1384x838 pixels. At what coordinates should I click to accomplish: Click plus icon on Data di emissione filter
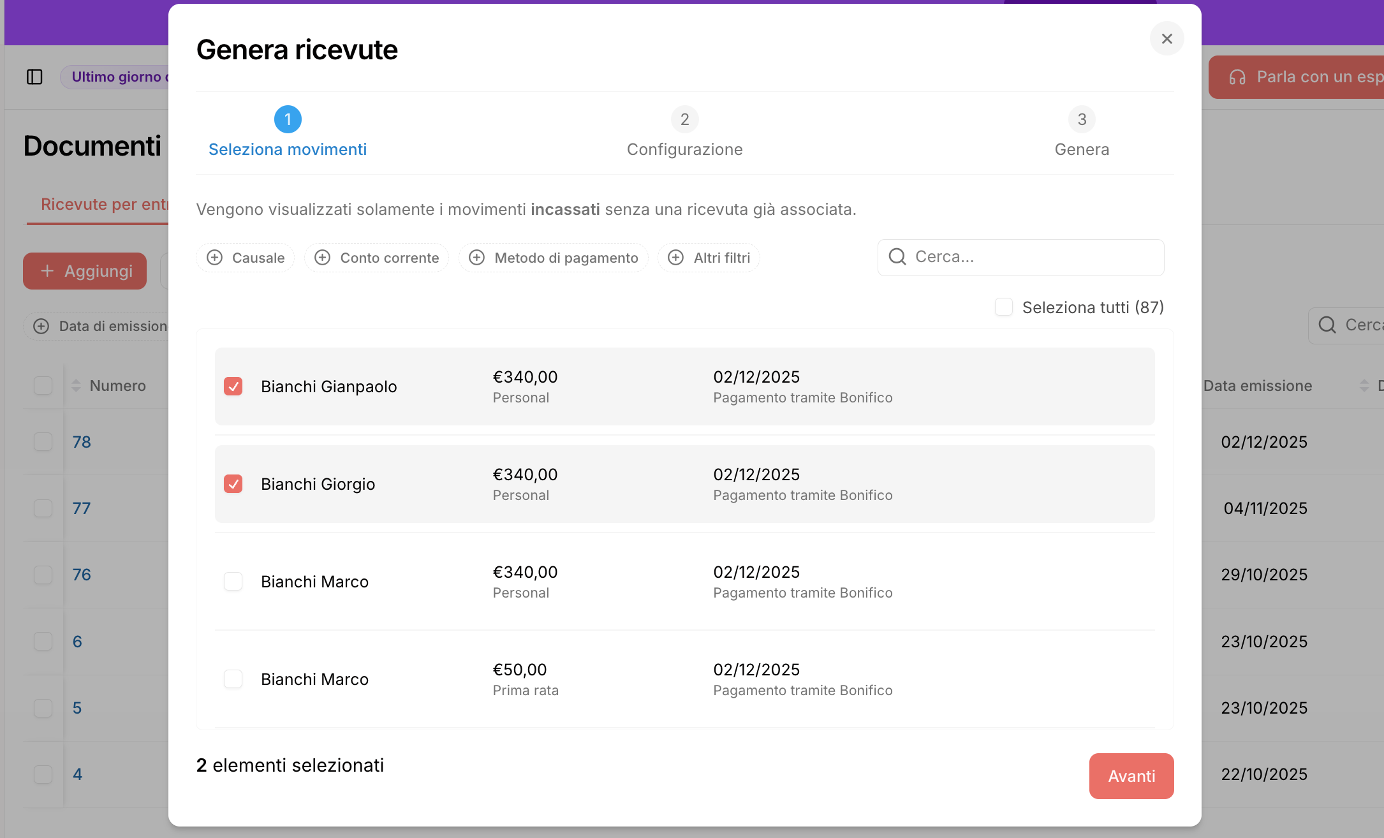[41, 327]
